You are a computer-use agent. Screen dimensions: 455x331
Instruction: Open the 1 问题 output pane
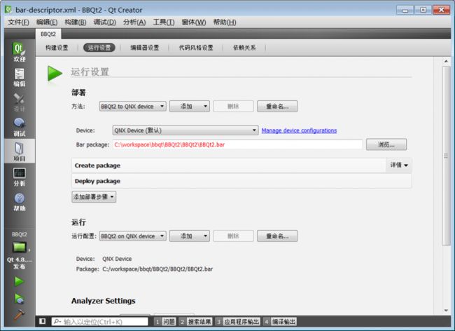(x=165, y=321)
